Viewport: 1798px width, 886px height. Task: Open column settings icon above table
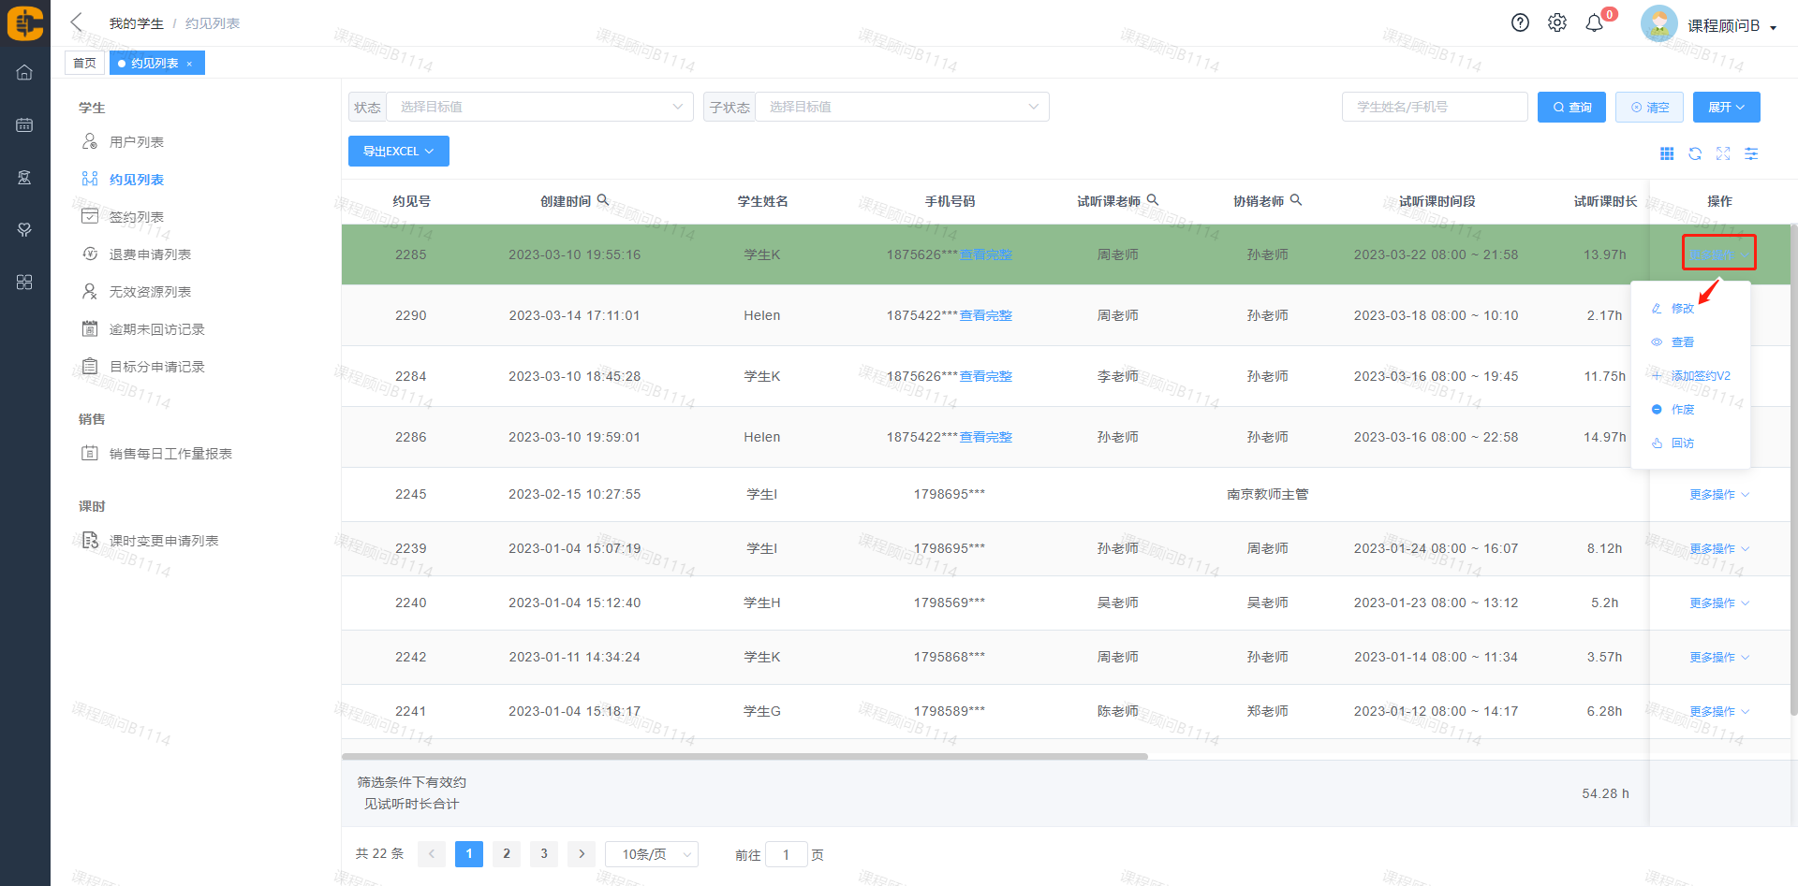1751,153
